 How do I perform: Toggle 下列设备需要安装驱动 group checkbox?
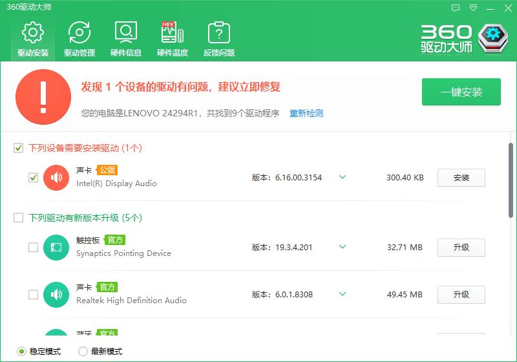click(19, 148)
